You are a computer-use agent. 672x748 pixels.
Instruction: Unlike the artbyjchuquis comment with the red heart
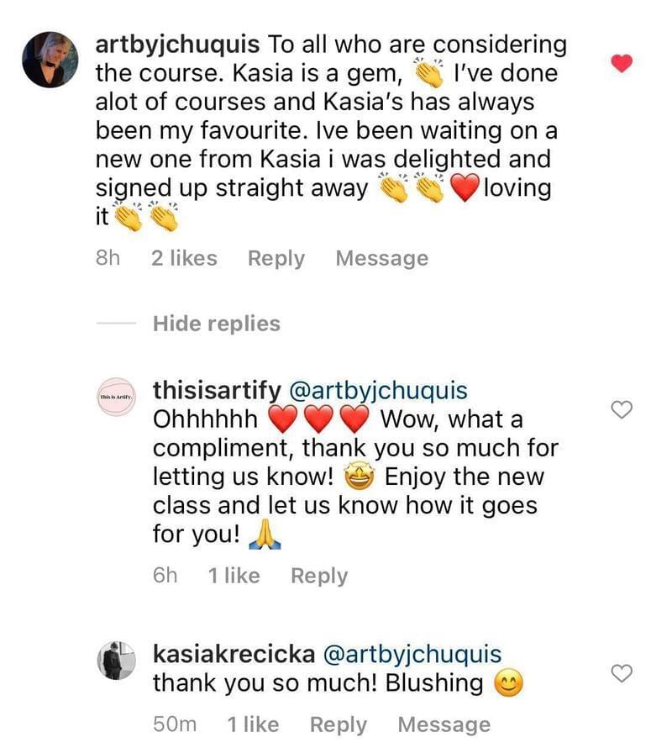pos(622,63)
